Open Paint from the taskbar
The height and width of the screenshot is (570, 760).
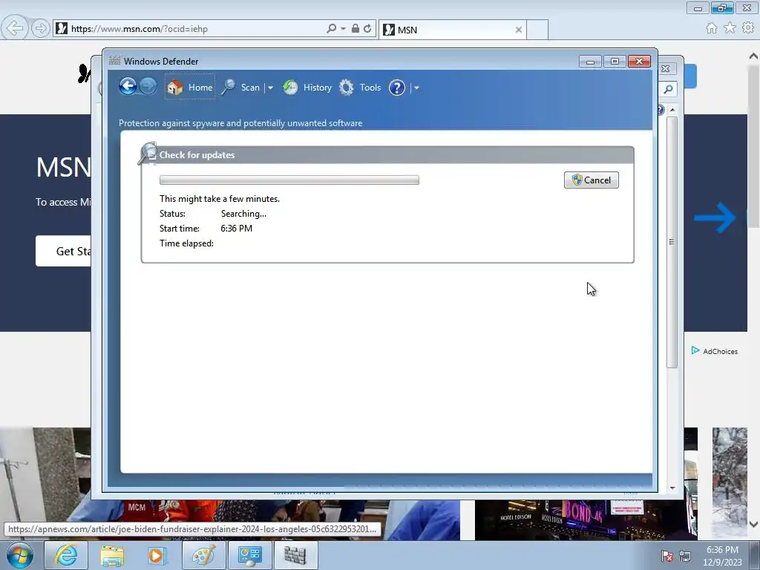(203, 555)
